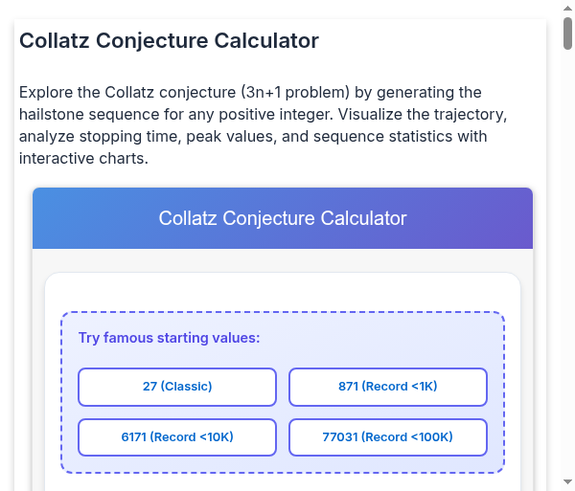Viewport: 575px width, 491px height.
Task: Click the scroll down arrow
Action: coord(567,482)
